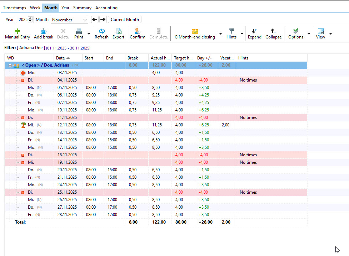Switch to the Accounting tab
The image size is (349, 256).
[x=106, y=7]
